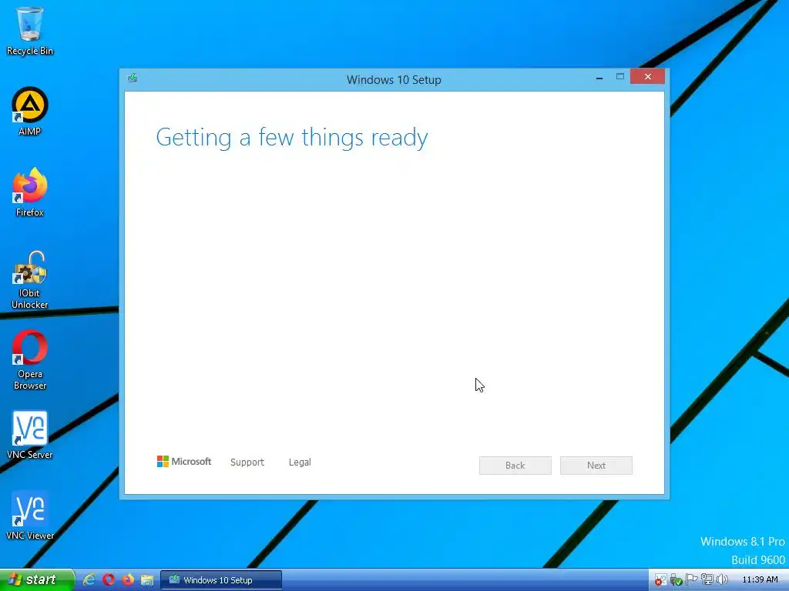Select the AIMP desktop shortcut
789x591 pixels.
click(30, 112)
